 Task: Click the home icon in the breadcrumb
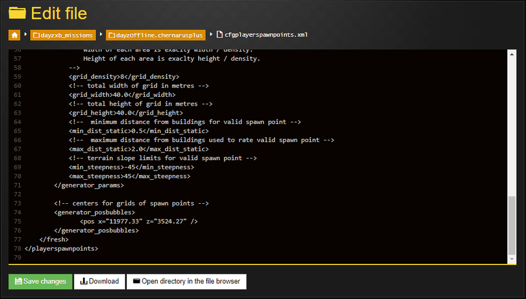(15, 35)
